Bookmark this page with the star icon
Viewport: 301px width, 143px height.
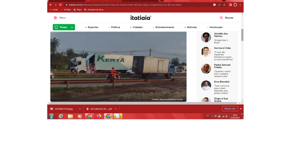224,5
